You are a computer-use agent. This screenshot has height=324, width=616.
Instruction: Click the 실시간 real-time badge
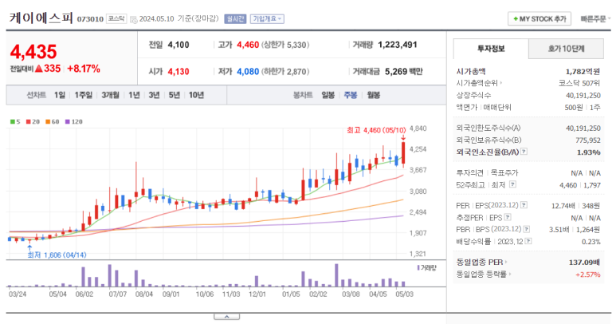pos(235,19)
